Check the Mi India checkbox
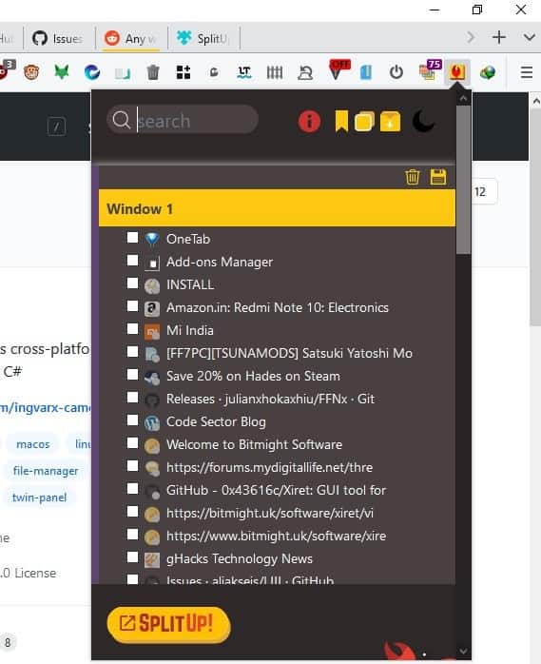This screenshot has width=541, height=664. [x=132, y=328]
